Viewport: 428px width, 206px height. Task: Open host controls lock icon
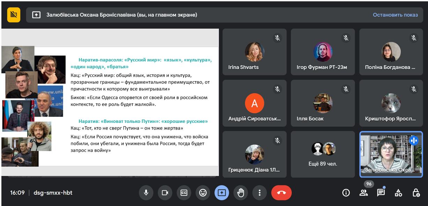click(416, 193)
